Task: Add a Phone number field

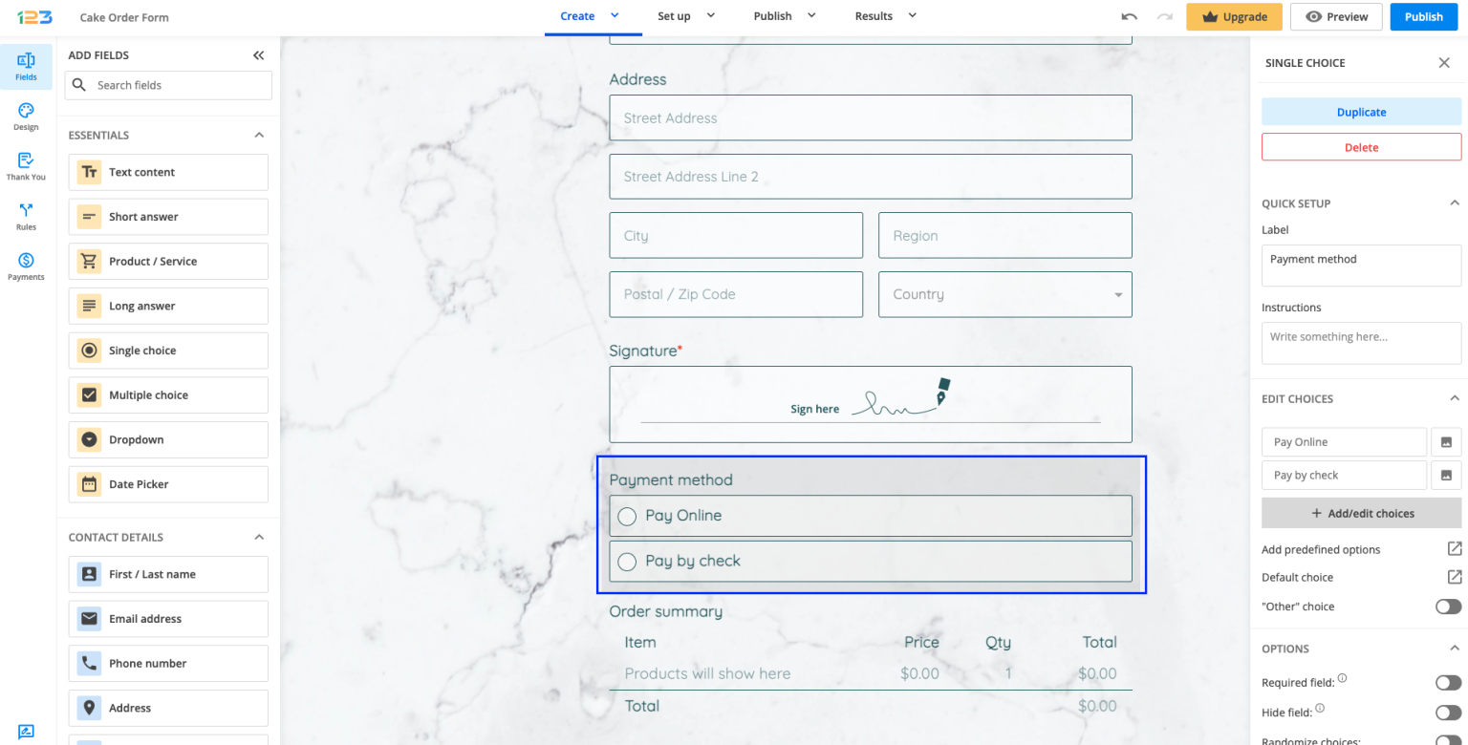Action: pos(168,663)
